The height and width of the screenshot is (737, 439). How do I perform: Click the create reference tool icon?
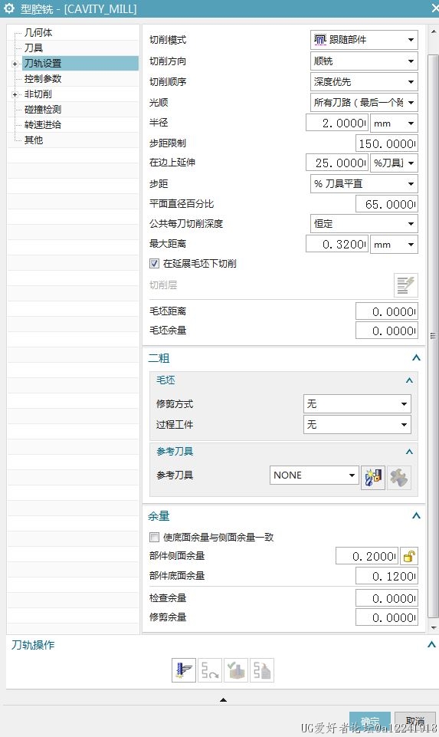tap(373, 478)
